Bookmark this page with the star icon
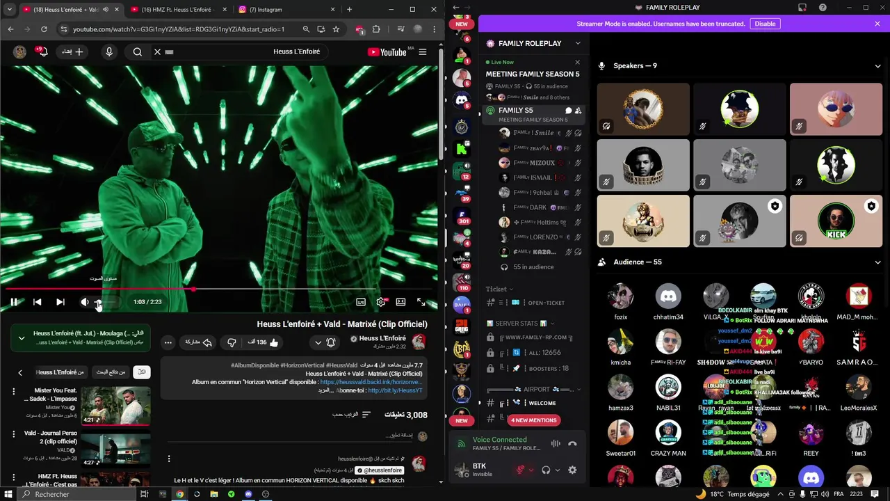The width and height of the screenshot is (890, 501). pos(336,29)
